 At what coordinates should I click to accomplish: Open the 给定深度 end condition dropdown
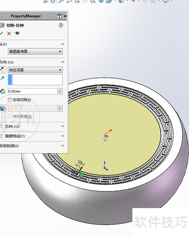click(35, 70)
